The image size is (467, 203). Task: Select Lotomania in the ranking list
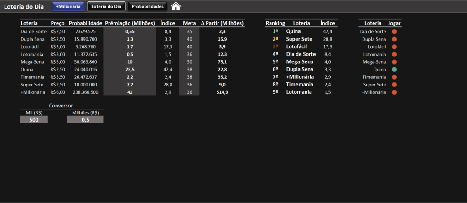(299, 92)
